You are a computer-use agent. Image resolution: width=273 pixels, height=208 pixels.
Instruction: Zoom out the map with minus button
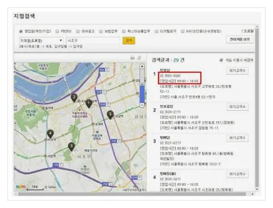[142, 105]
